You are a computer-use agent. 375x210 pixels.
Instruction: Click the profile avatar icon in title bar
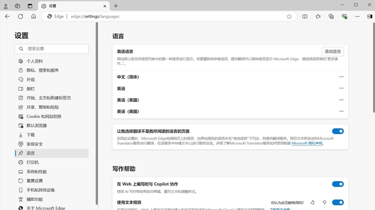coord(6,6)
